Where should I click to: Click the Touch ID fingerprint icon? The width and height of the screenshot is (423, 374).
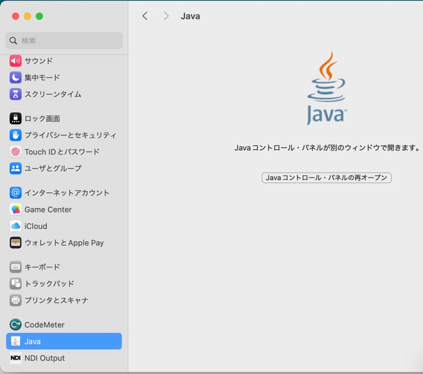tap(16, 151)
